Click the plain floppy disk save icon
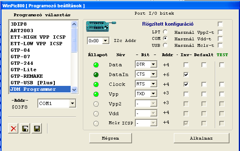The width and height of the screenshot is (240, 151). [37, 129]
